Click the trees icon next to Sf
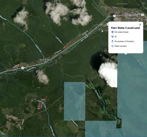 (x=112, y=37)
